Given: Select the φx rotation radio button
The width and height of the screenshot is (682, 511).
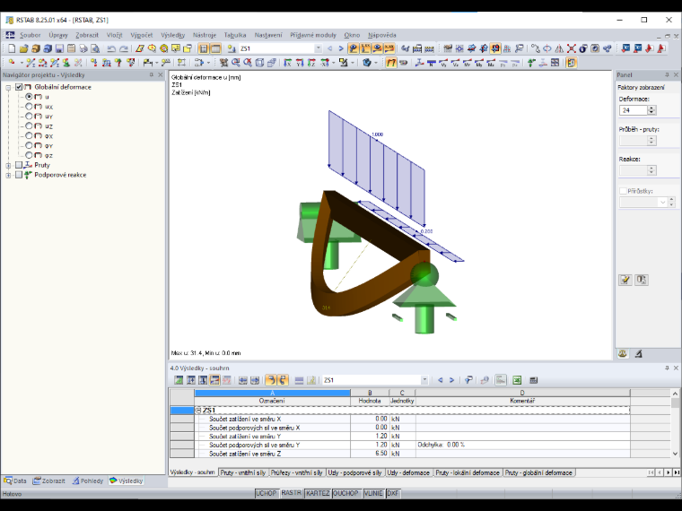Looking at the screenshot, I should click(29, 135).
